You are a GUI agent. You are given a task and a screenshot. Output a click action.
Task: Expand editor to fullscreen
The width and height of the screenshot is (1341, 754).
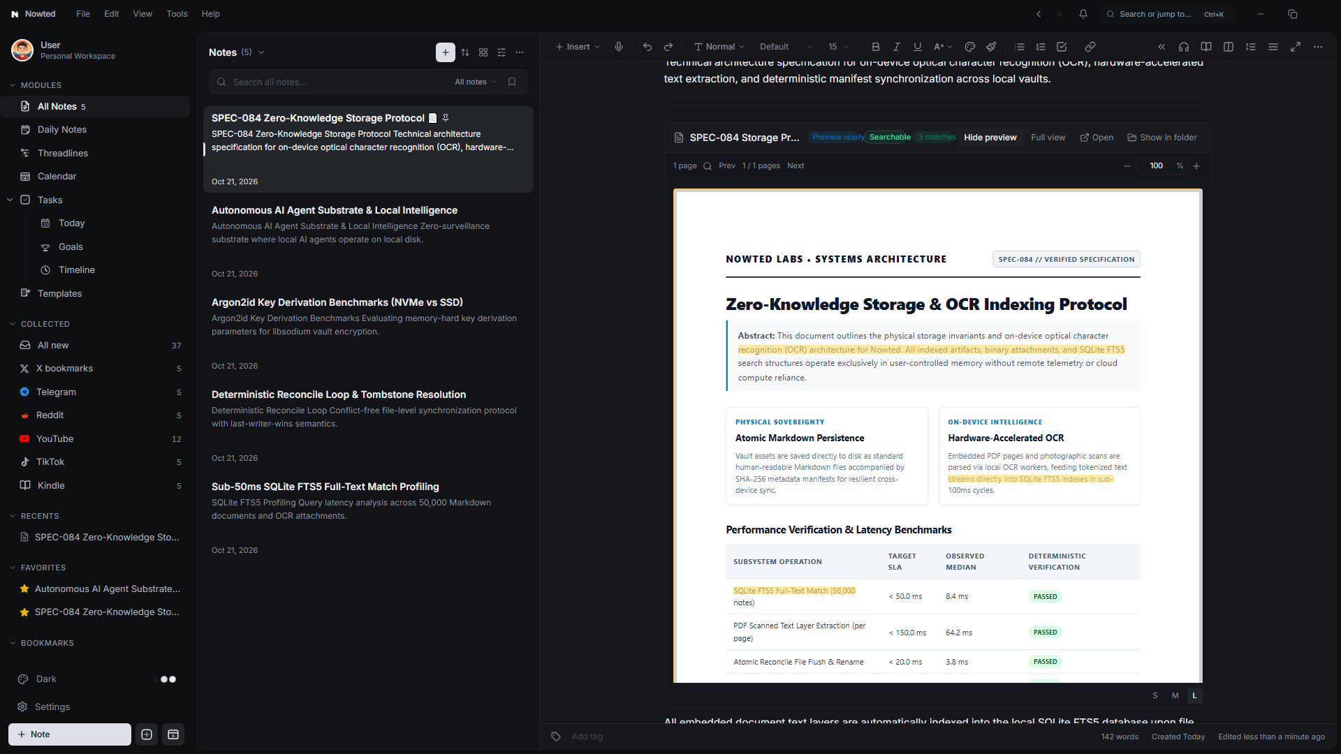point(1296,47)
